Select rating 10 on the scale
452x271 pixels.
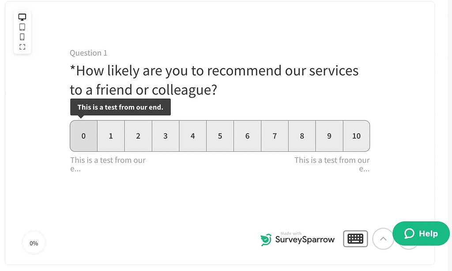pos(356,136)
